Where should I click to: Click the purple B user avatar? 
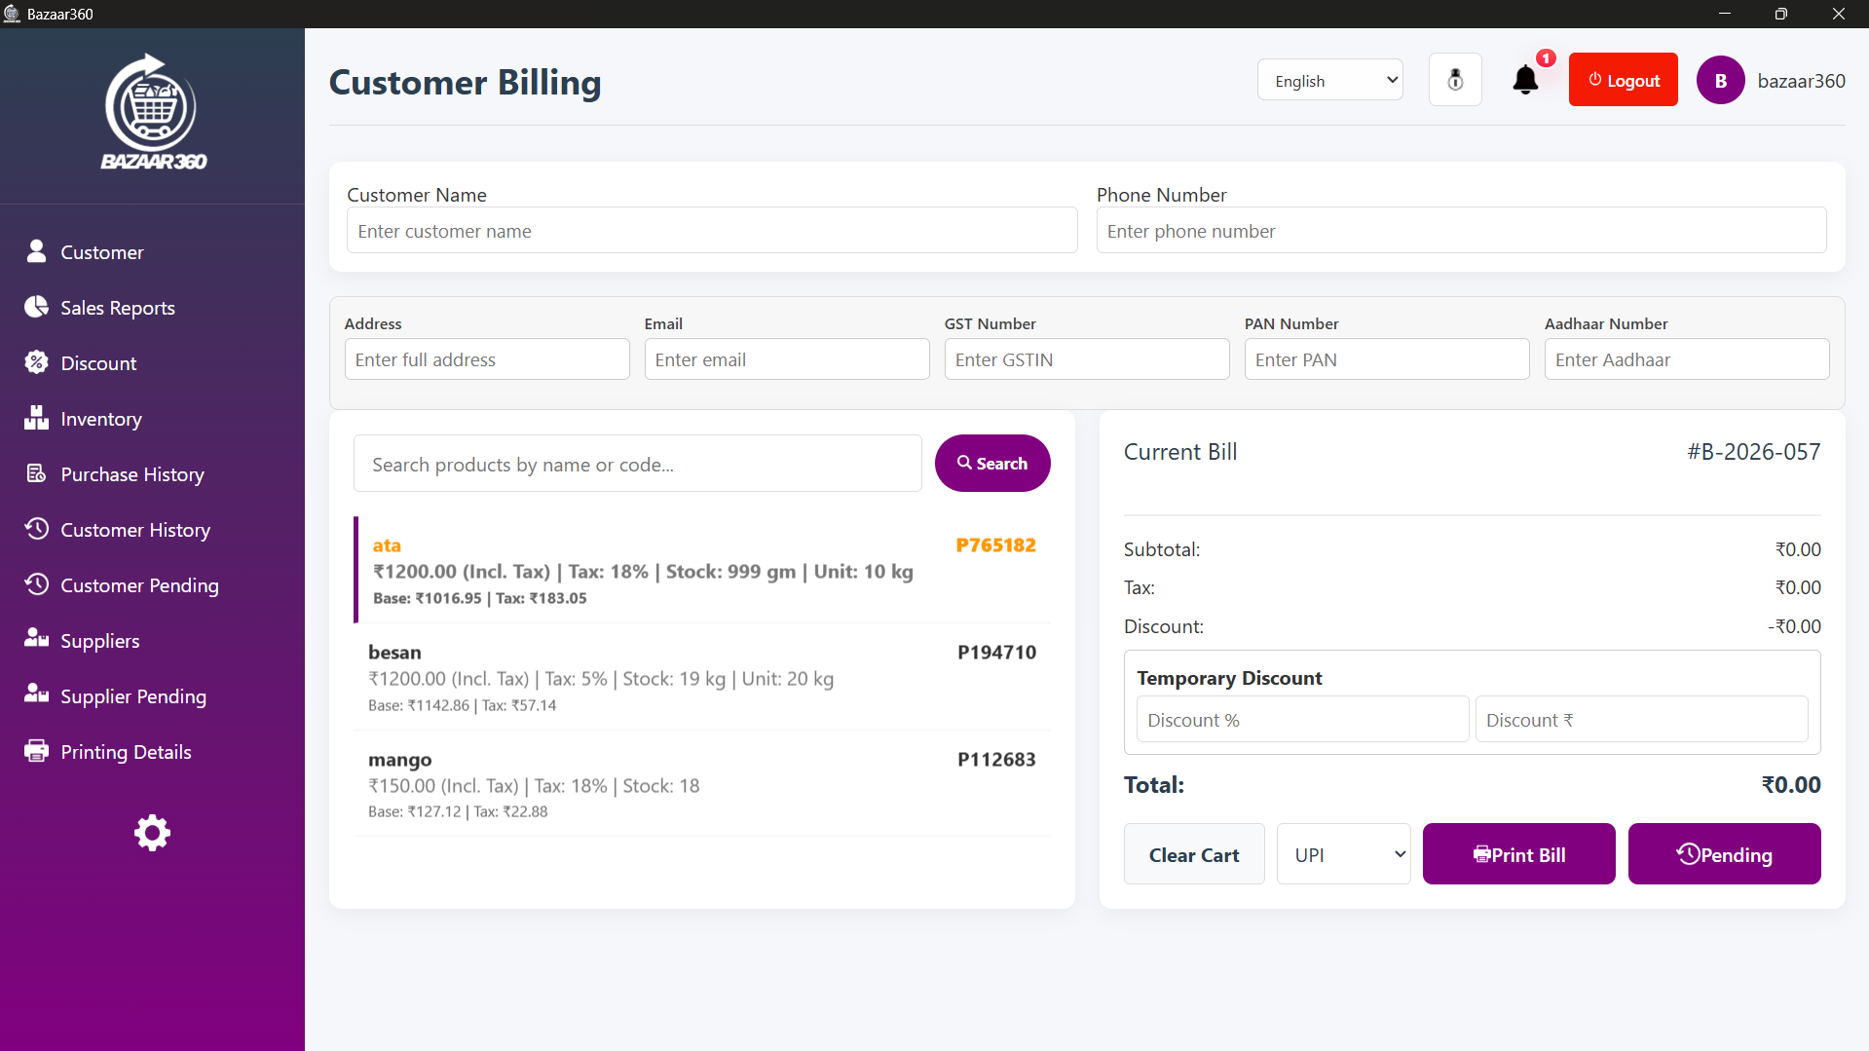(1720, 81)
